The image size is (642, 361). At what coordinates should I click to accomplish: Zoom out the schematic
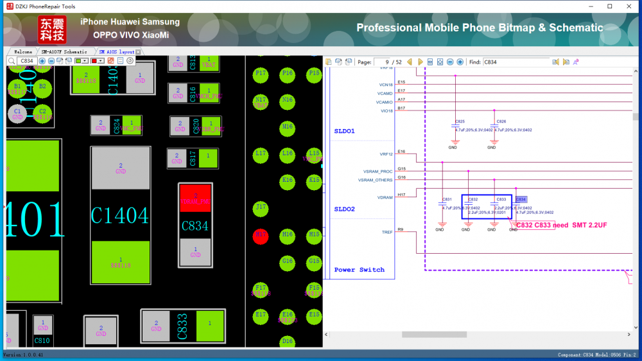coord(450,62)
